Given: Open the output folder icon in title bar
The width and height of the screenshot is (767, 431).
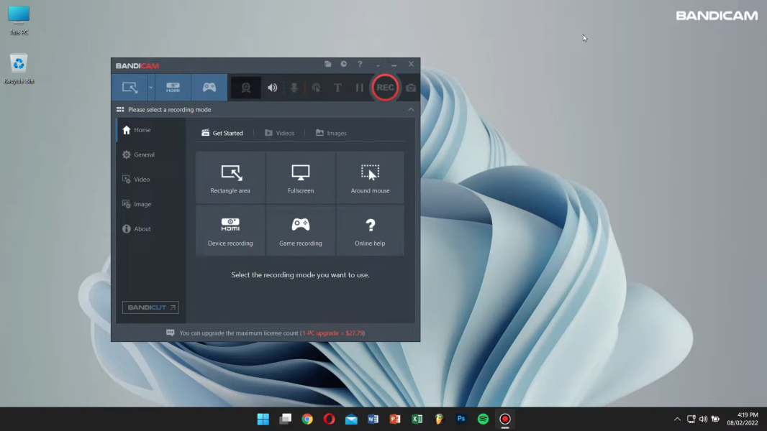Looking at the screenshot, I should coord(327,64).
